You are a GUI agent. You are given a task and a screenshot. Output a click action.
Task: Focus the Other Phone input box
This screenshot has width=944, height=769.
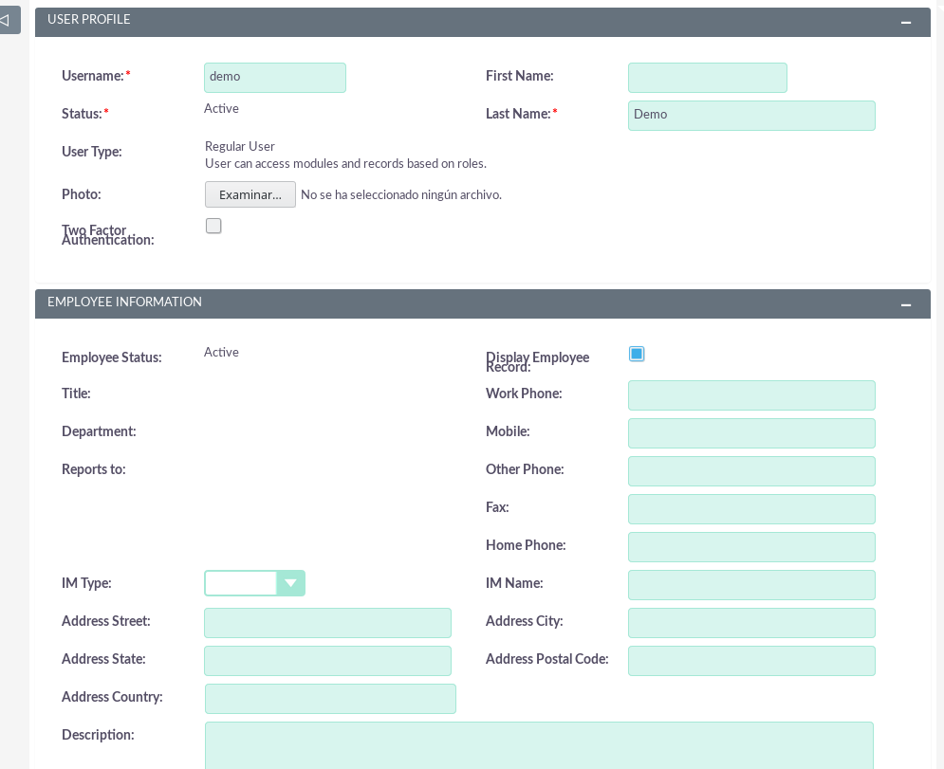click(x=750, y=471)
